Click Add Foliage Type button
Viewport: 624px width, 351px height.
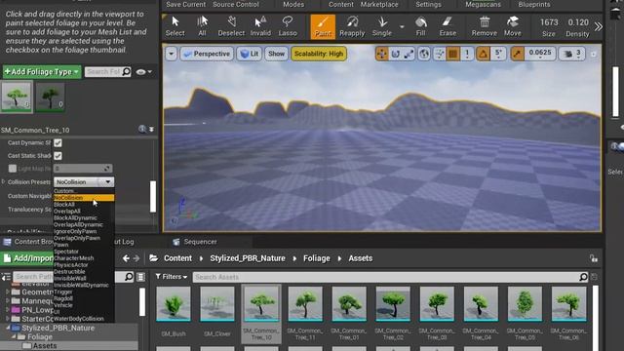(42, 72)
